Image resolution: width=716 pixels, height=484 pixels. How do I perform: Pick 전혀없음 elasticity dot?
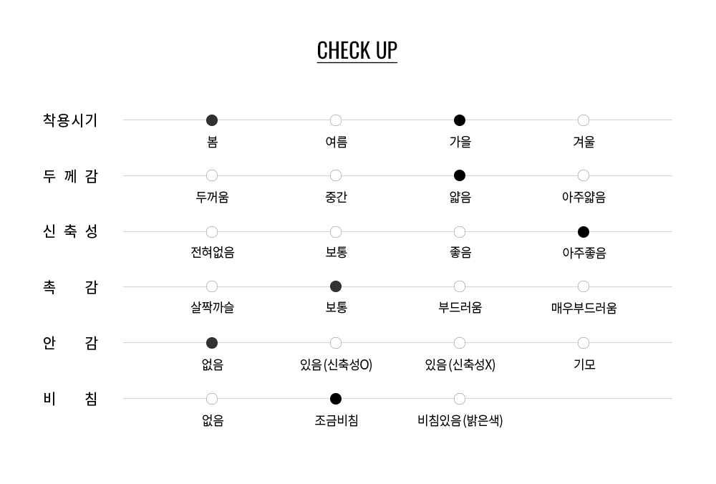tap(212, 232)
